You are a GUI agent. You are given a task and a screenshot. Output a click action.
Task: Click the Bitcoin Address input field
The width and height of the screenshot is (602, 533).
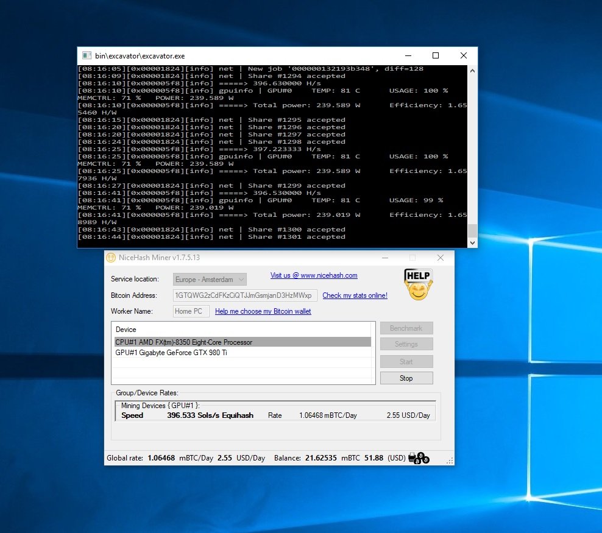click(x=245, y=295)
